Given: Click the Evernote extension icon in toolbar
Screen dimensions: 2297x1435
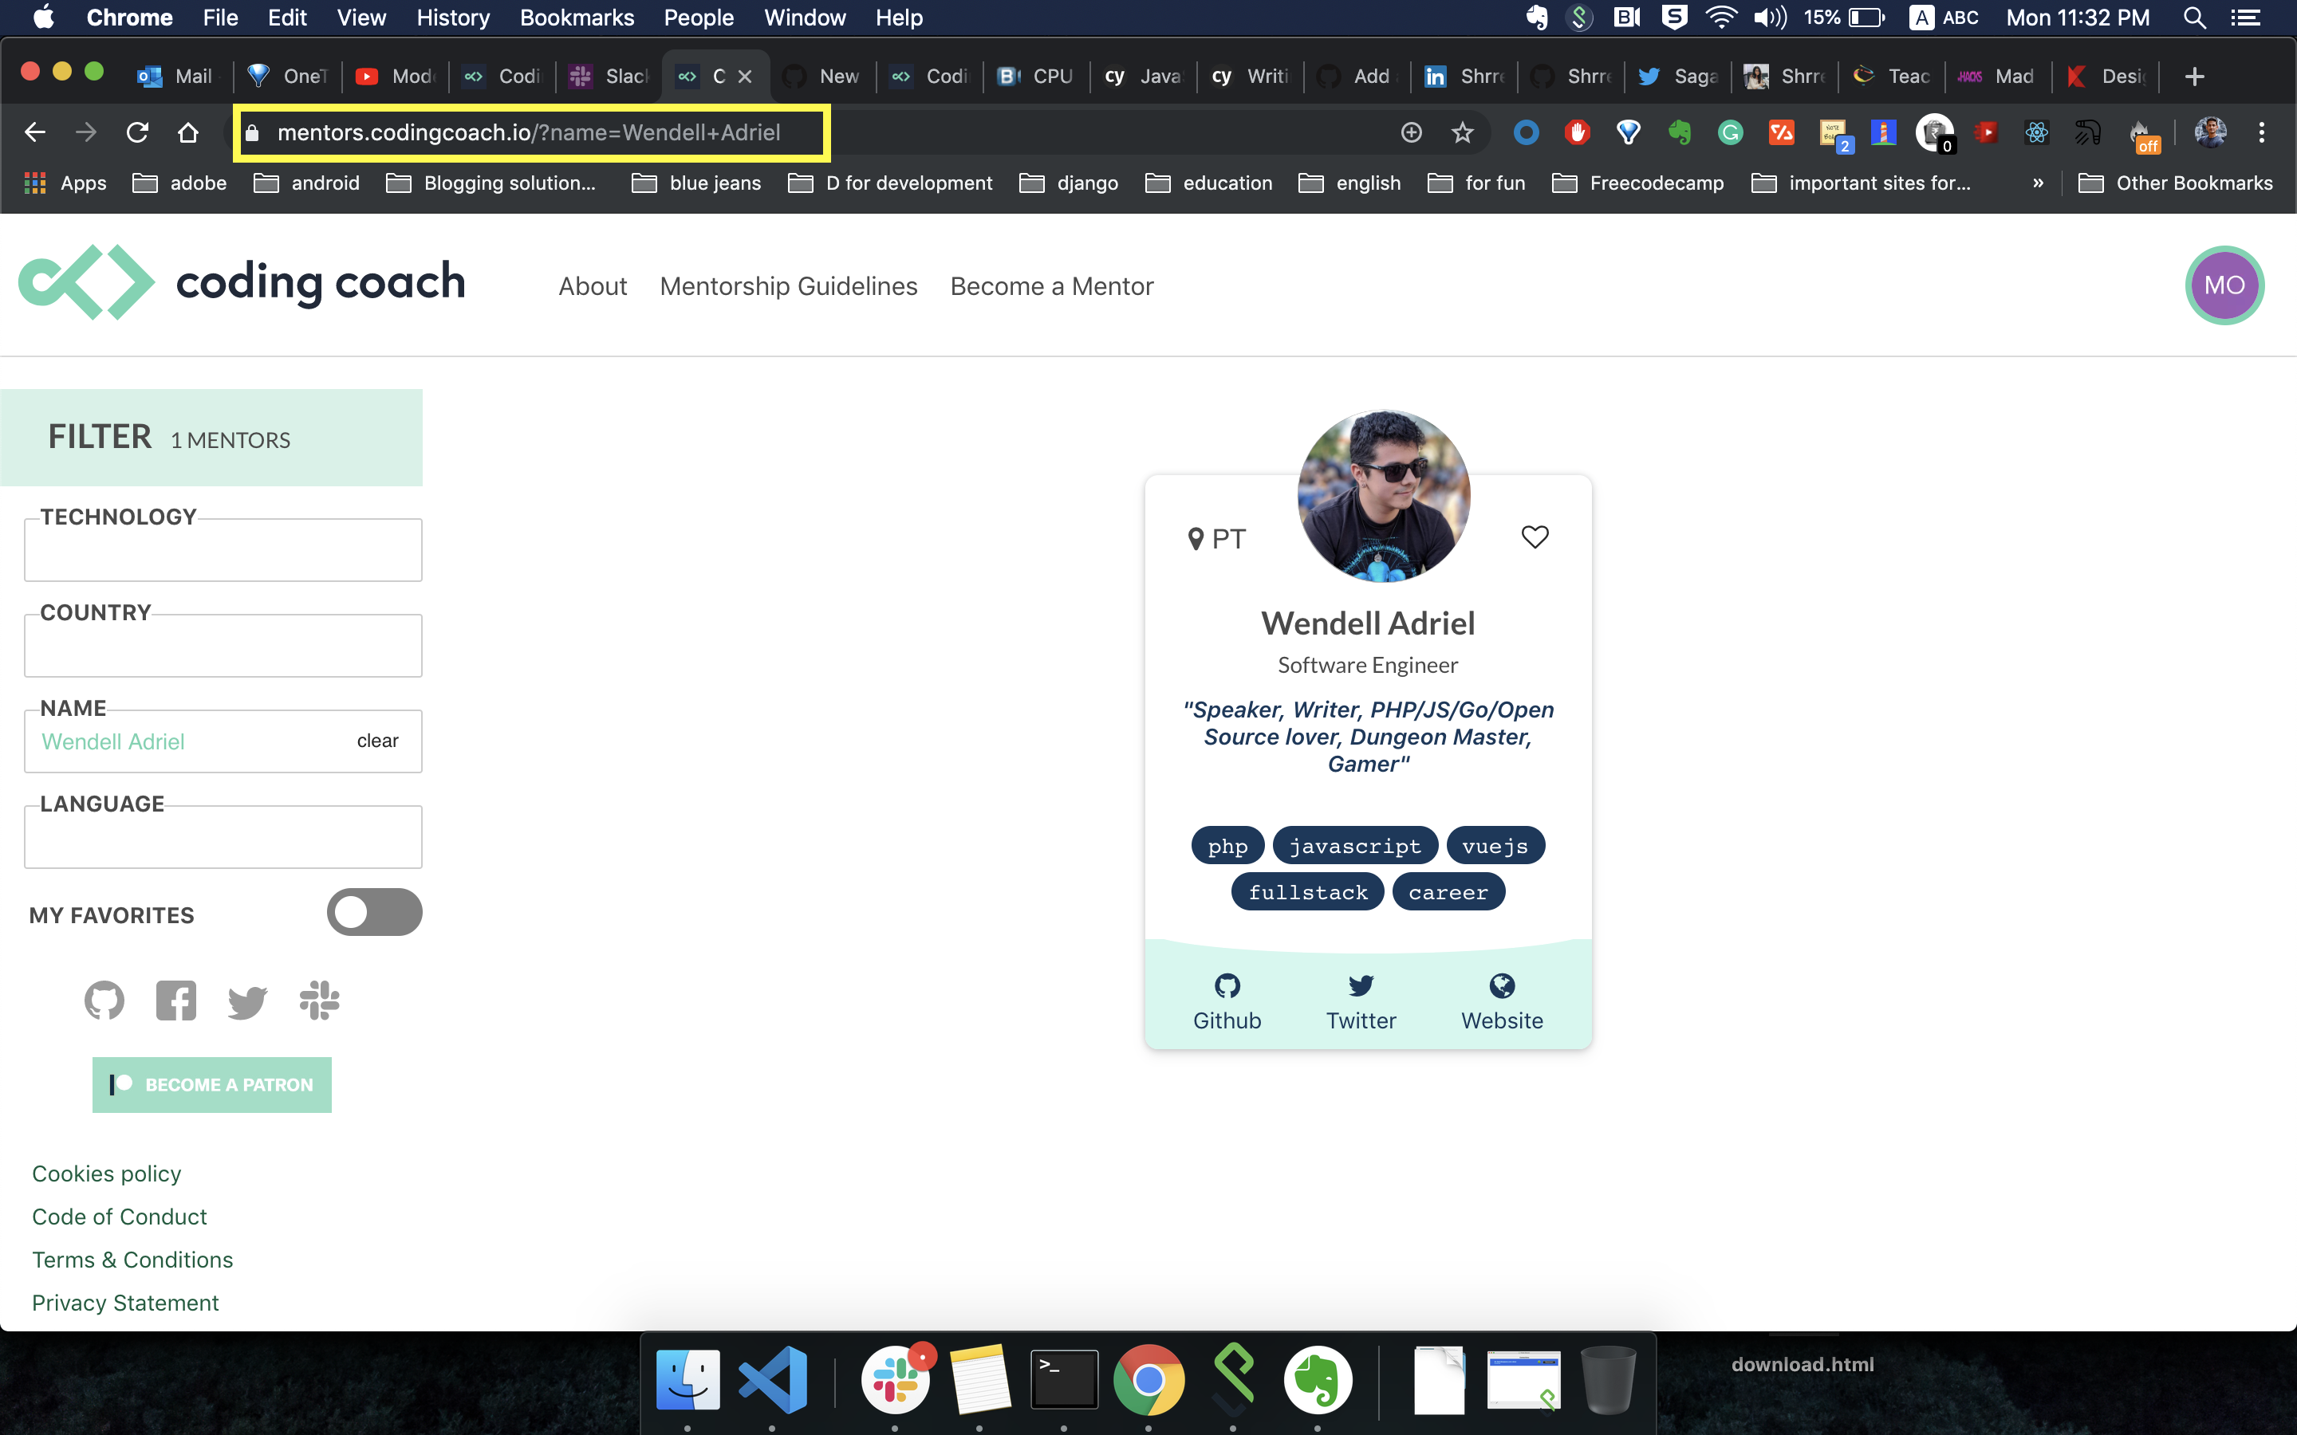Looking at the screenshot, I should click(x=1679, y=132).
